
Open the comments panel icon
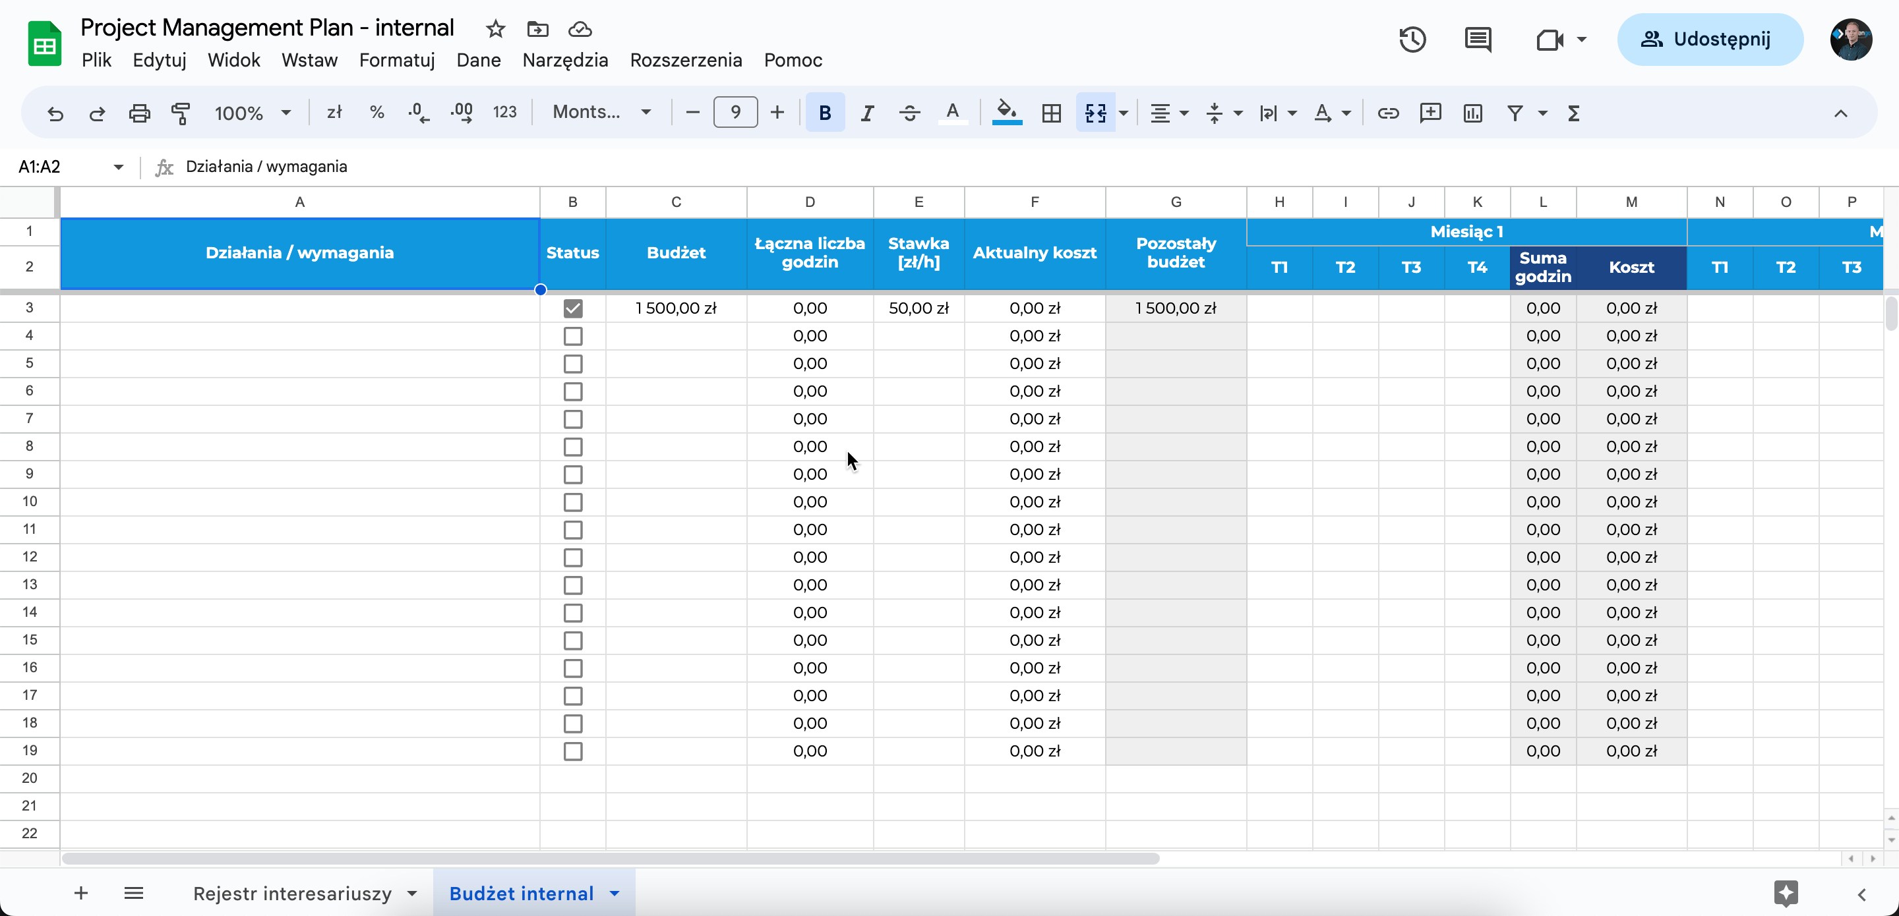[1477, 39]
